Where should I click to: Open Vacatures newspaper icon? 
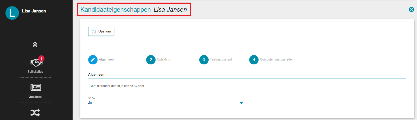[x=36, y=87]
